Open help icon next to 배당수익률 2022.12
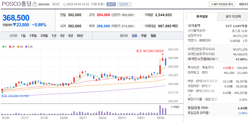 [x=216, y=99]
